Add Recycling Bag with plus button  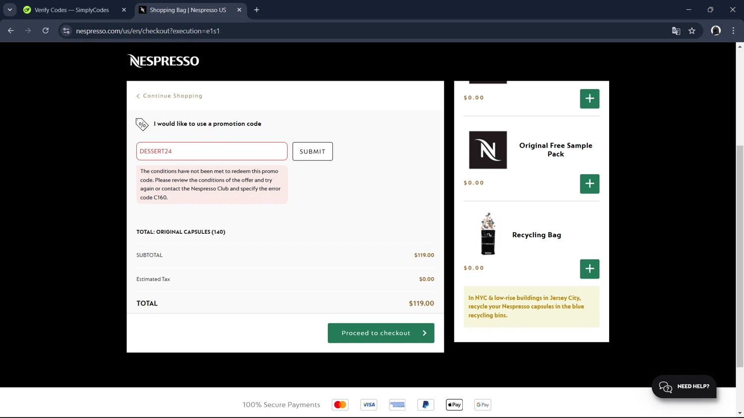pyautogui.click(x=589, y=269)
